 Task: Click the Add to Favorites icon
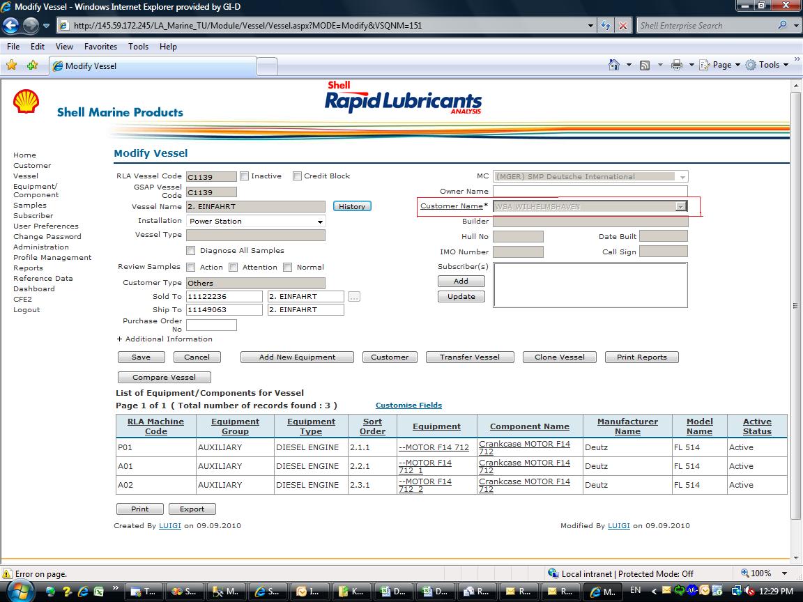click(x=32, y=65)
